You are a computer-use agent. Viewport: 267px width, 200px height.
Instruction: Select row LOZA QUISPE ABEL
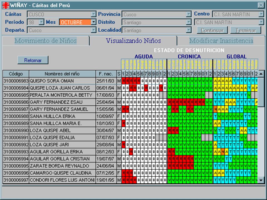pos(130,131)
